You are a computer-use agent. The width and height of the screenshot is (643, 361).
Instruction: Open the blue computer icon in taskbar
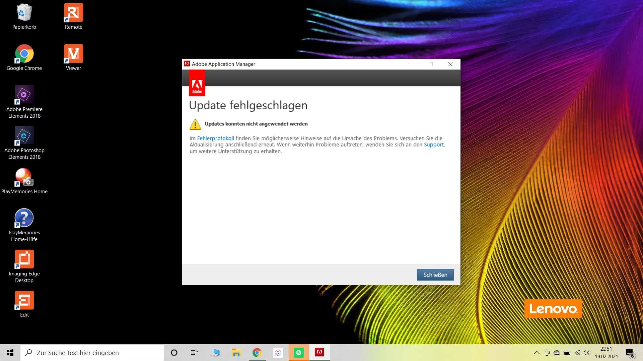click(x=216, y=353)
